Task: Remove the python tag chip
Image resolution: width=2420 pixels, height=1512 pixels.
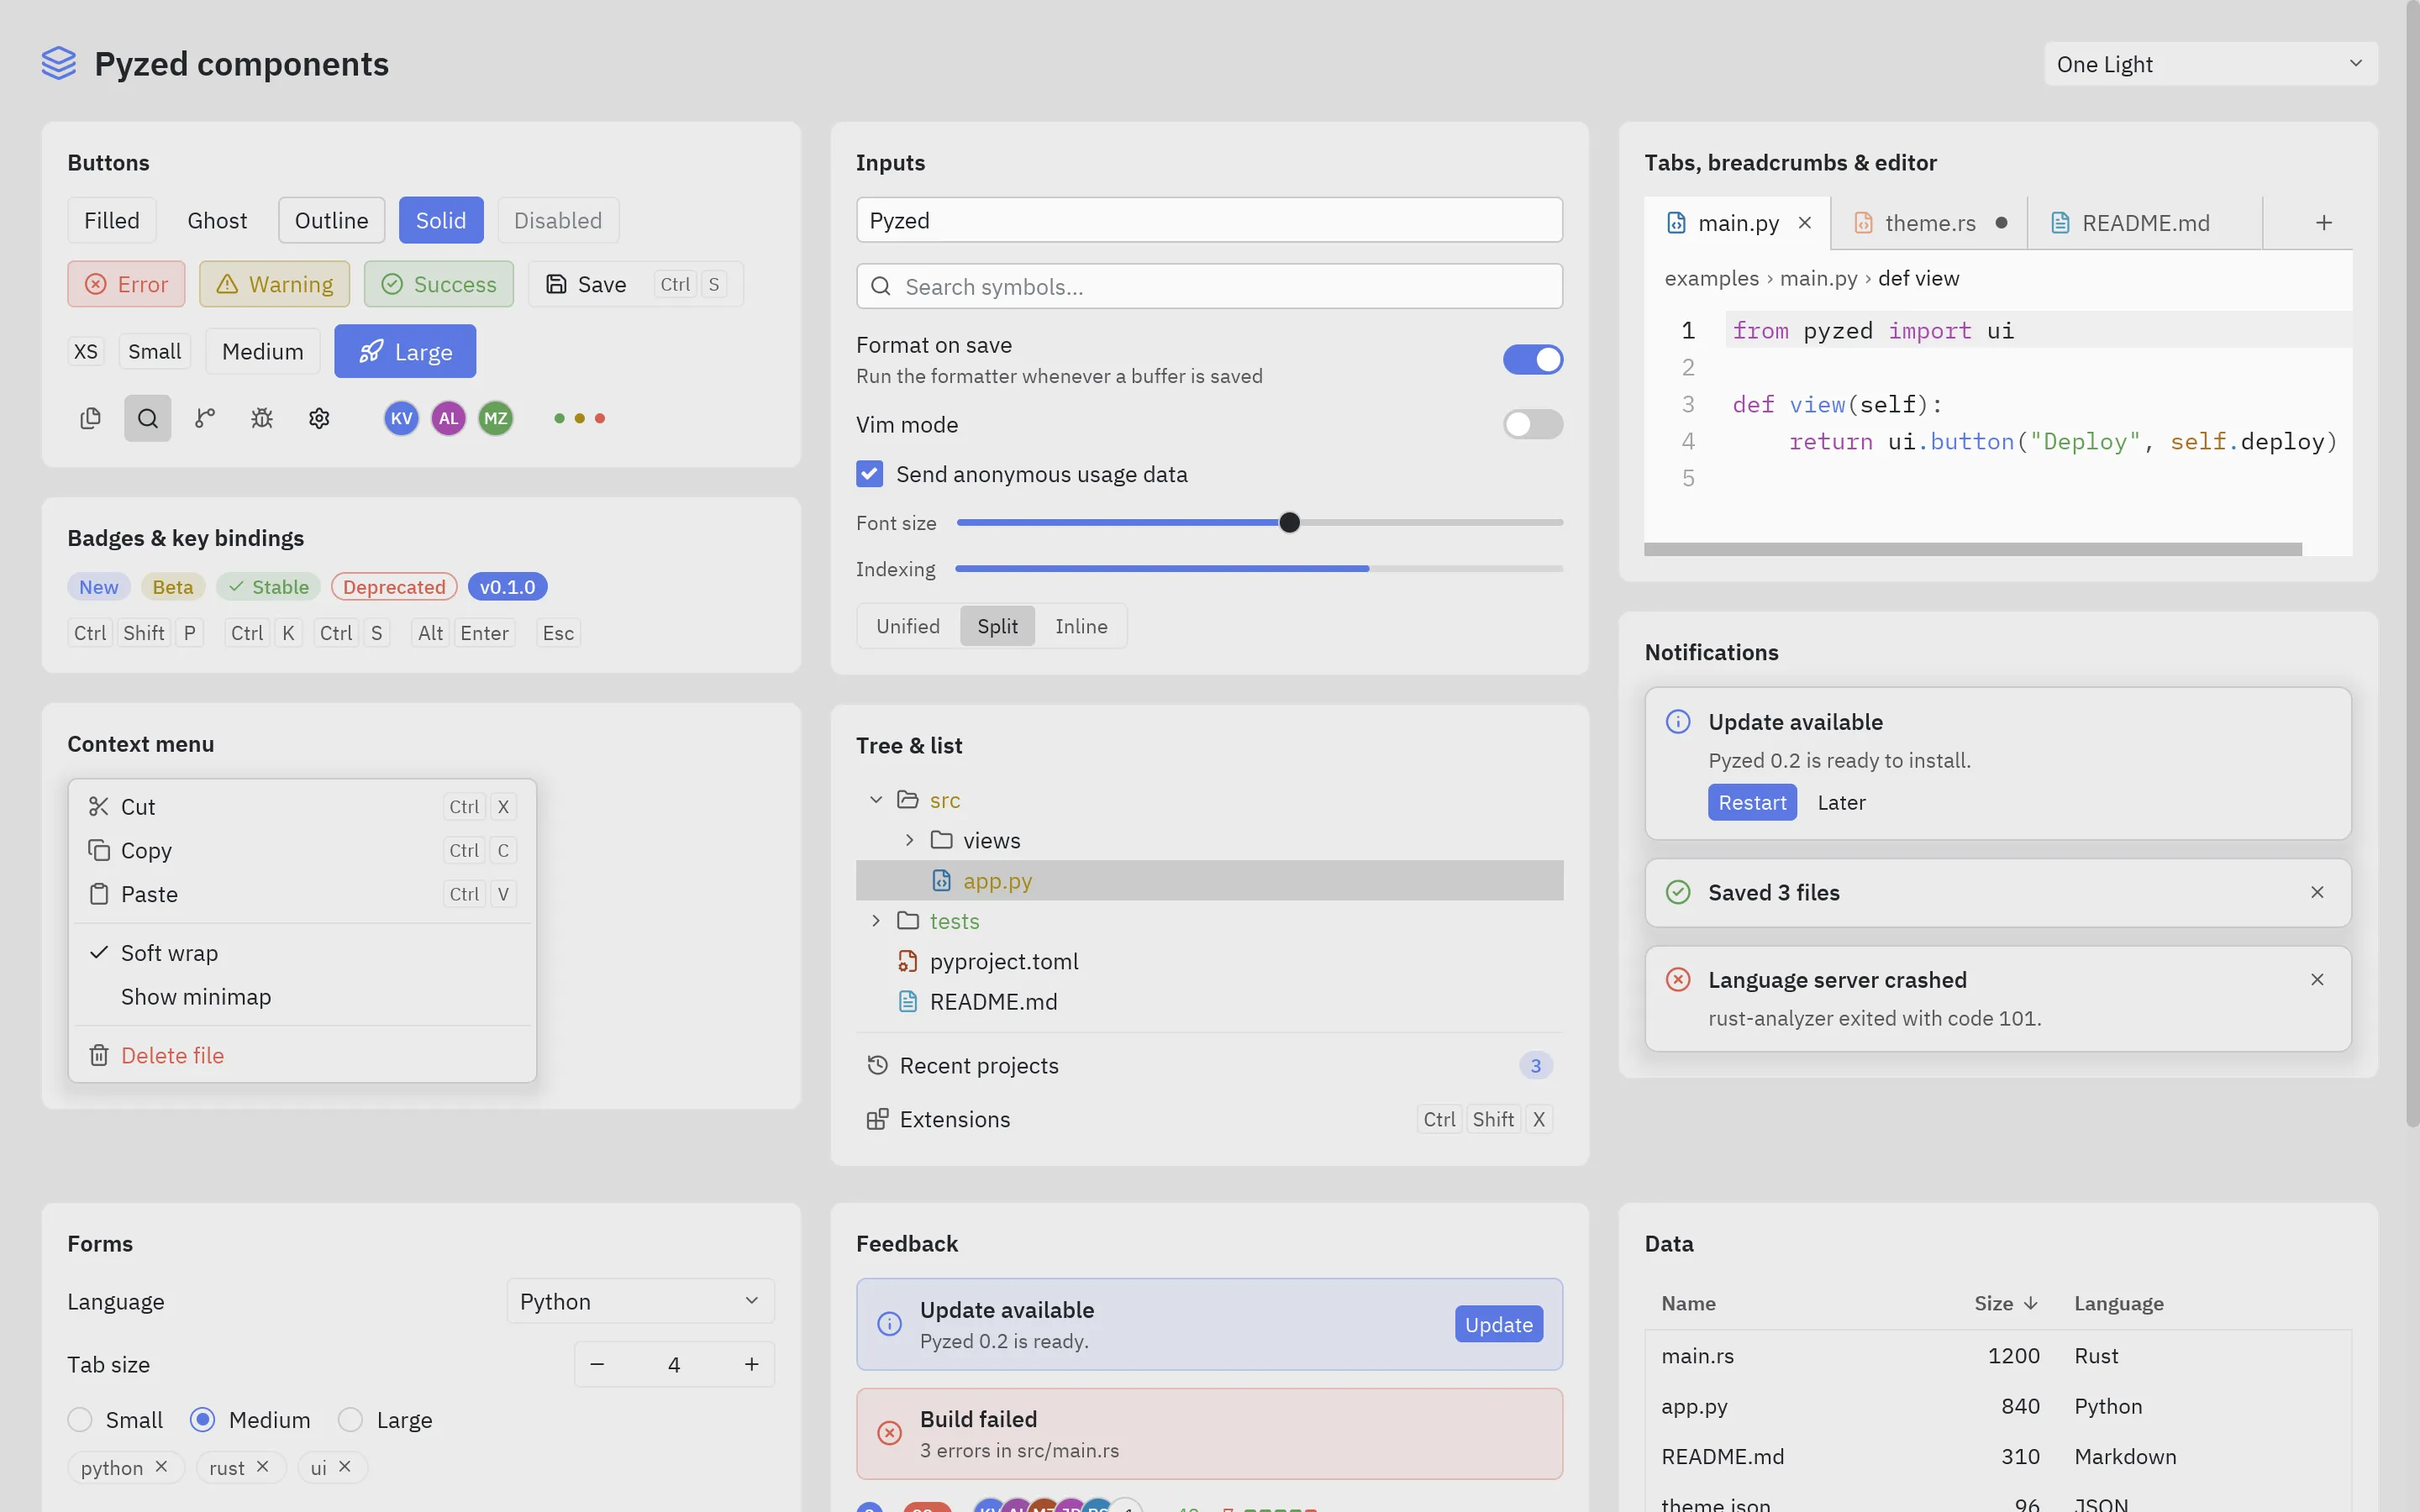Action: [161, 1466]
